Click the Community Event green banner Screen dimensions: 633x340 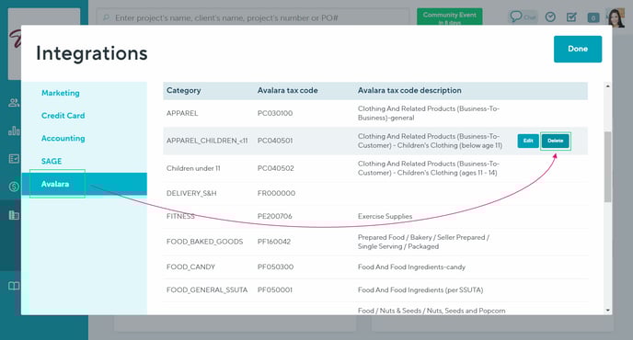click(449, 17)
